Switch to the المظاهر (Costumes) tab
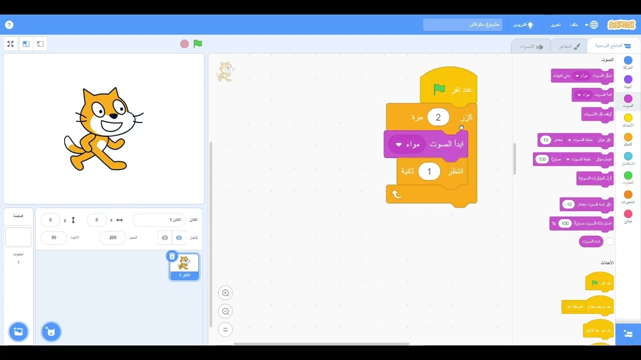 (569, 46)
